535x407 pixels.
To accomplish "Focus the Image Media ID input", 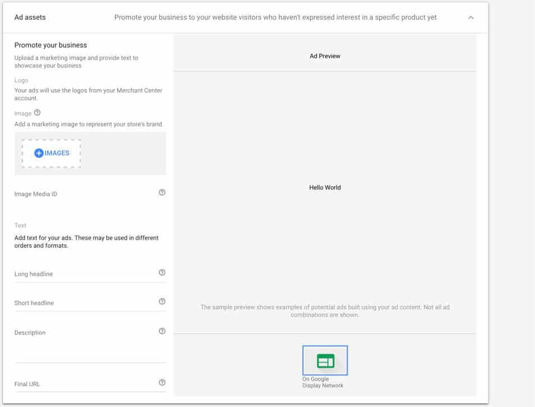I will click(85, 194).
